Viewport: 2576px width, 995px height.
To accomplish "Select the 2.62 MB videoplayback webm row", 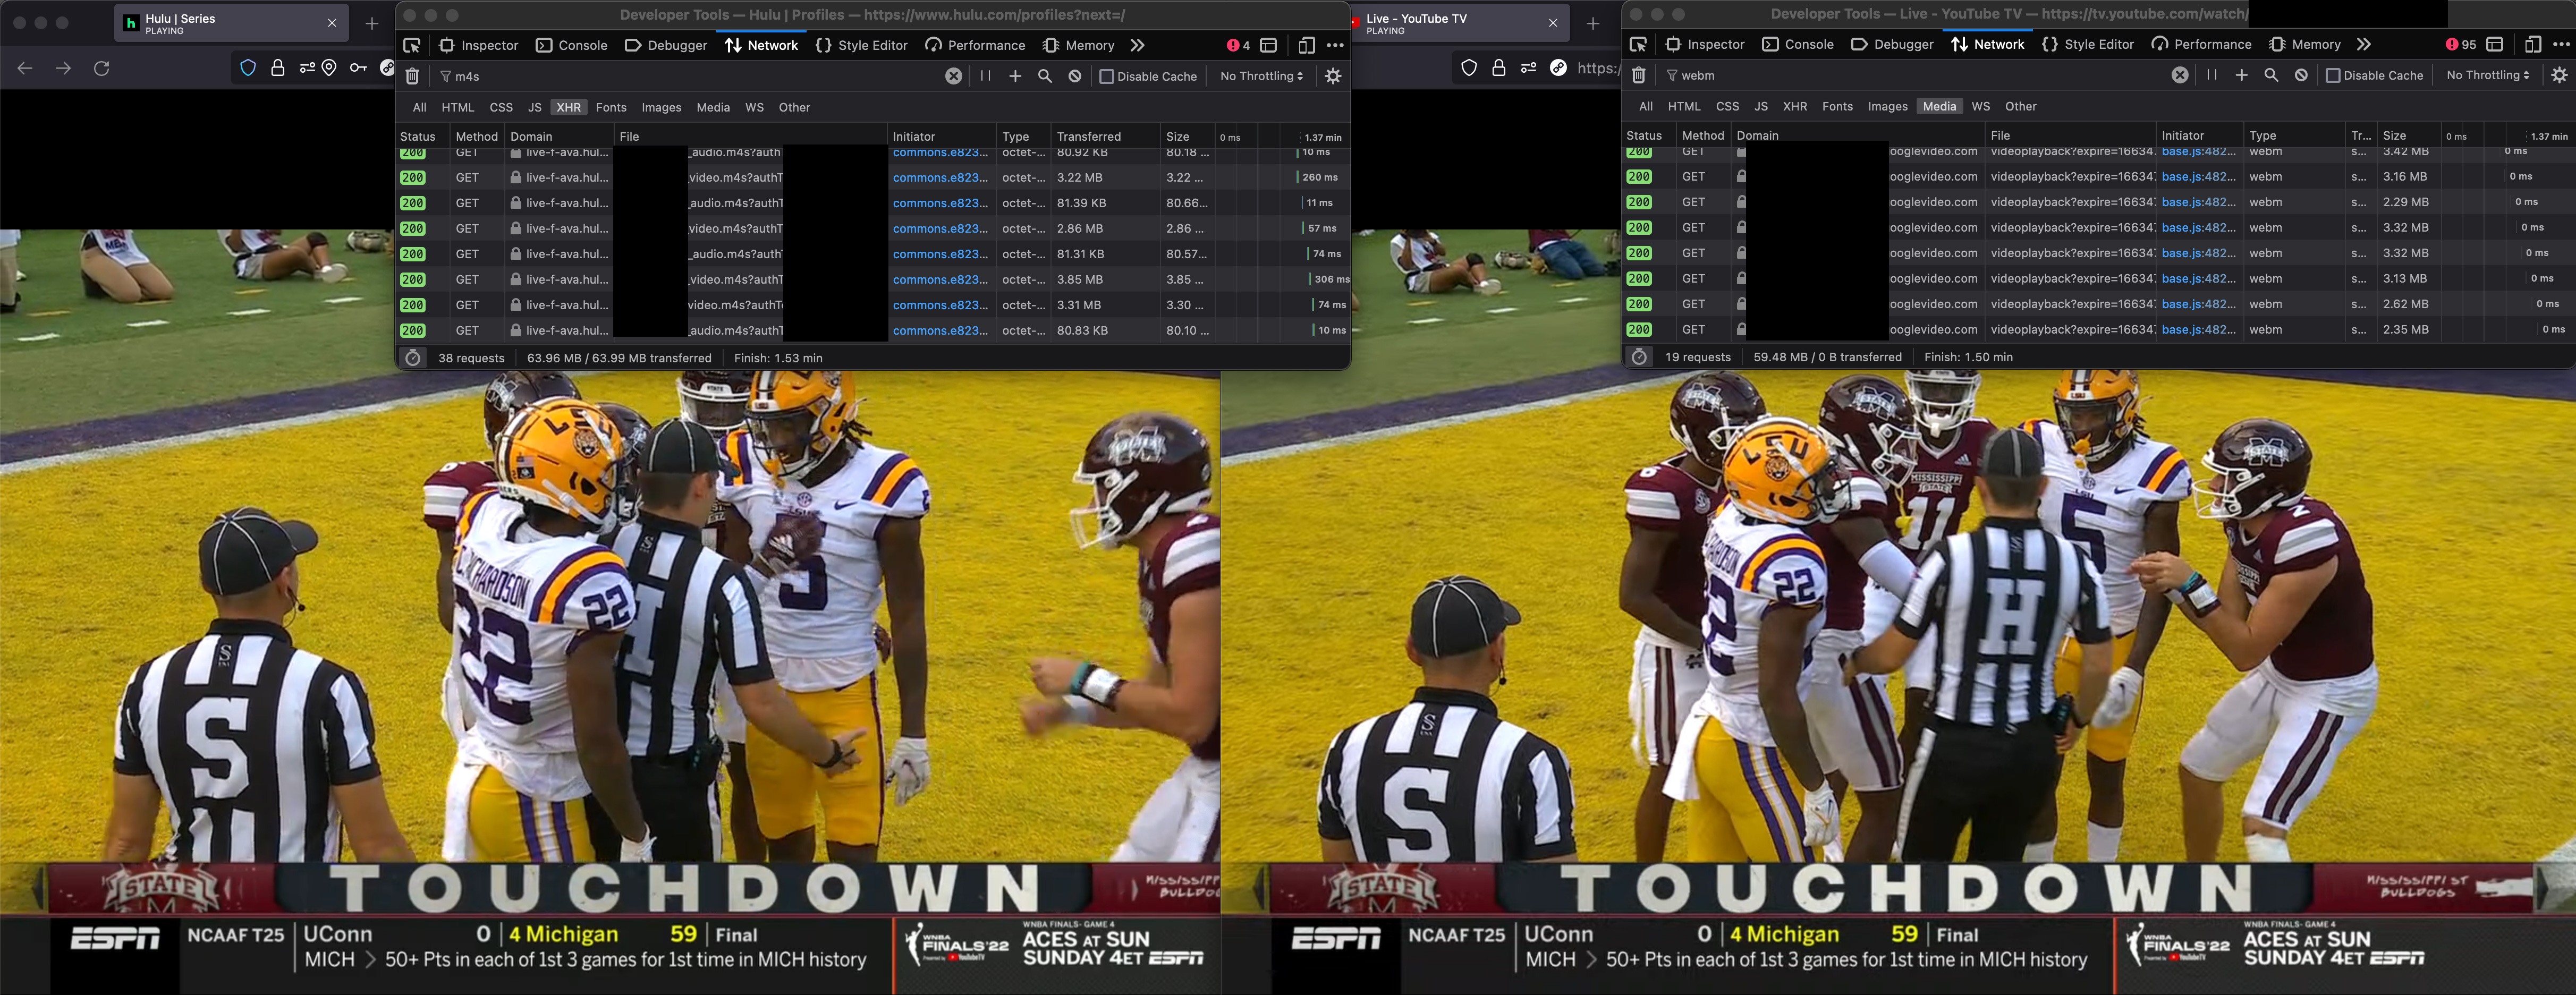I will coord(2098,304).
